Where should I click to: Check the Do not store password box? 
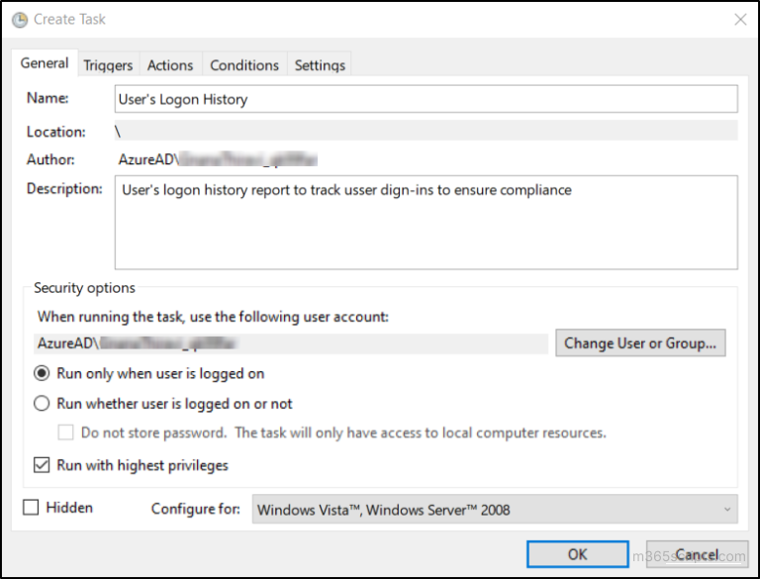click(66, 433)
